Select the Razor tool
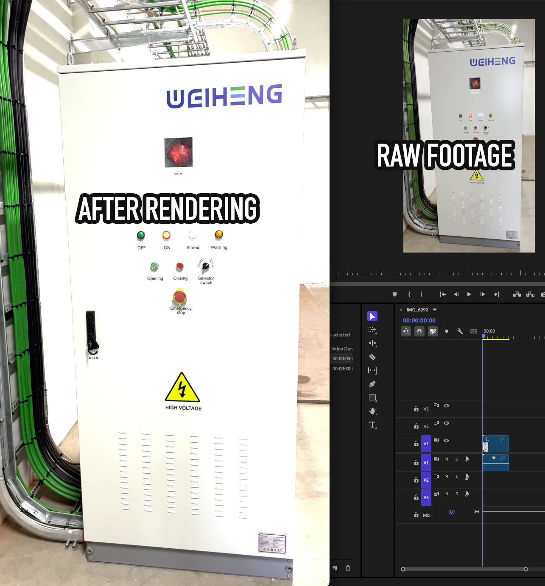Viewport: 545px width, 586px height. click(x=372, y=357)
